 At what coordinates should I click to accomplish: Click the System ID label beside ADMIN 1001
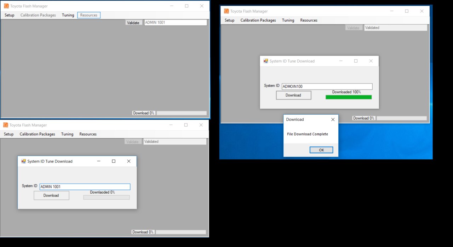click(29, 186)
